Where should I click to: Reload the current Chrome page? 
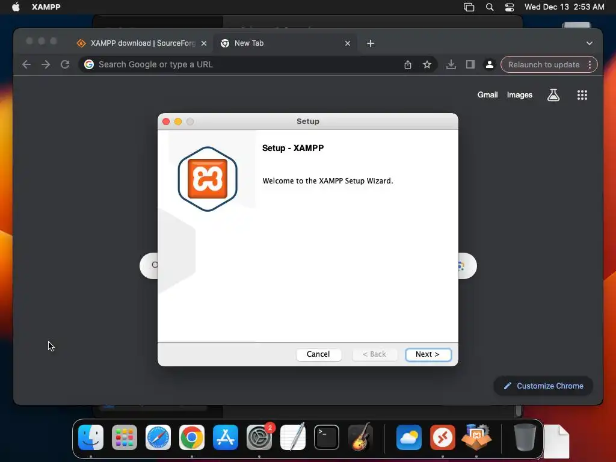coord(65,64)
